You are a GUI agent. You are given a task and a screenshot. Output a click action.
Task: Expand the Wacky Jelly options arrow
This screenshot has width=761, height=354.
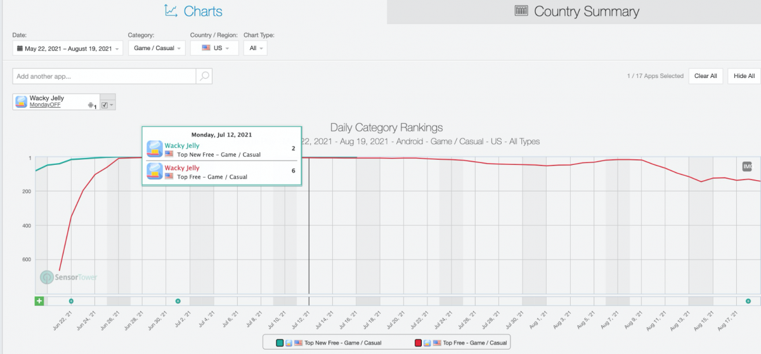tap(112, 105)
